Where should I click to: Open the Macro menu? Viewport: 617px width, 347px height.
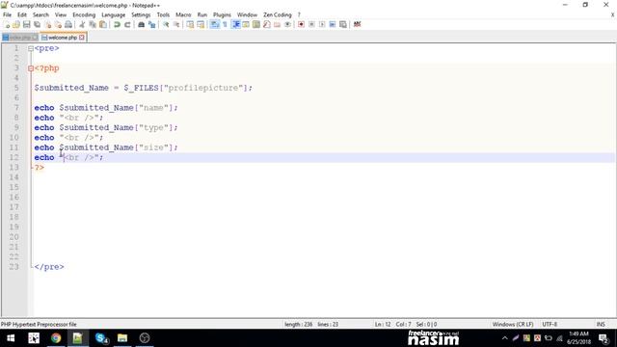click(x=183, y=14)
